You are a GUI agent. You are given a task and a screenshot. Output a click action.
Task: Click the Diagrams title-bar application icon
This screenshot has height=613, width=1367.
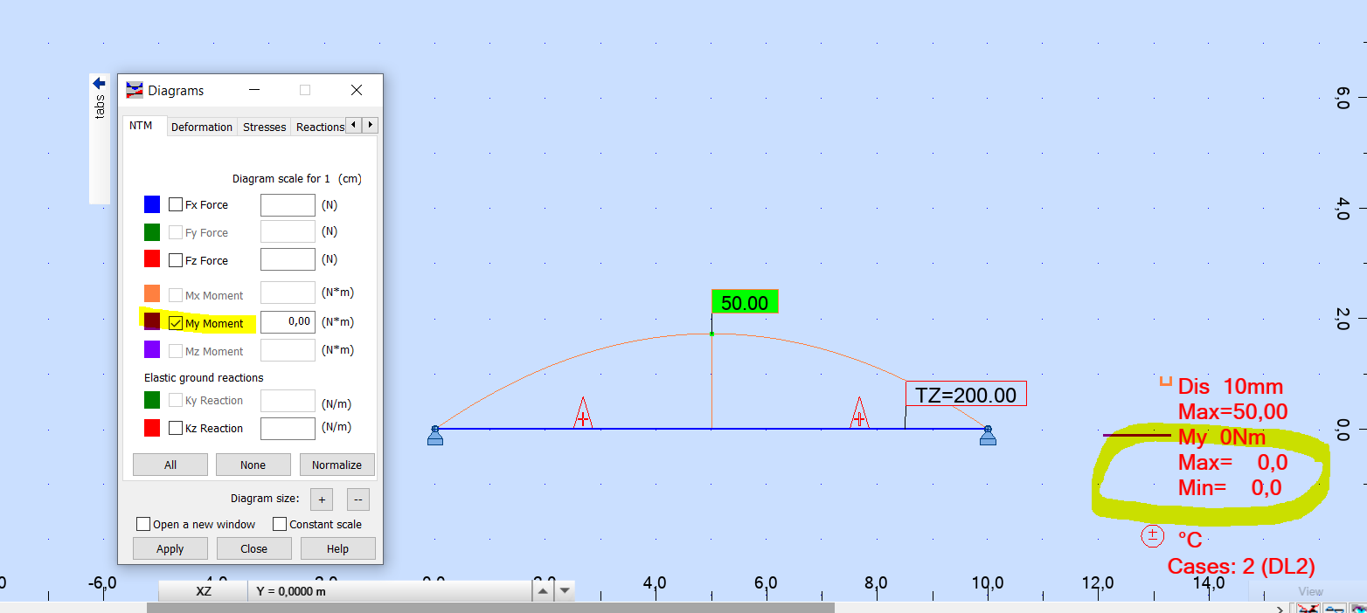pos(135,90)
